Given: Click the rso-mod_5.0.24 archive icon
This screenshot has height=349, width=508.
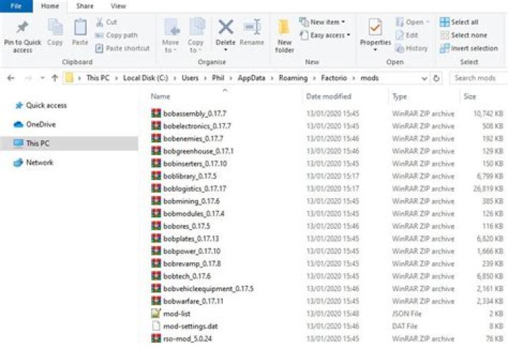Looking at the screenshot, I should tap(156, 338).
